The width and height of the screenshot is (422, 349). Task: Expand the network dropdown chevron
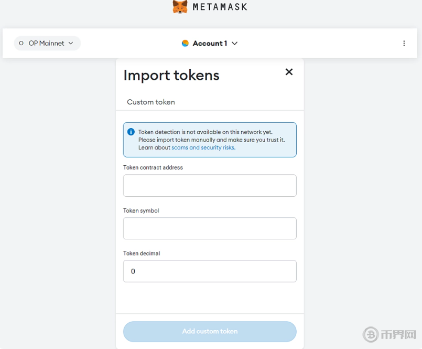(x=71, y=43)
